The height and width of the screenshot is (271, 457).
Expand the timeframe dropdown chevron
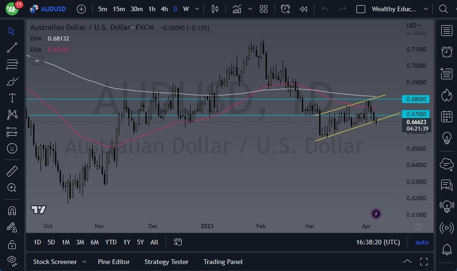pos(196,9)
